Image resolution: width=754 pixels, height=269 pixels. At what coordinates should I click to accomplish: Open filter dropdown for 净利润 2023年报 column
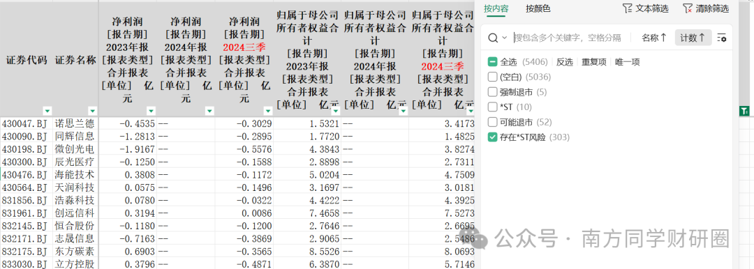151,111
